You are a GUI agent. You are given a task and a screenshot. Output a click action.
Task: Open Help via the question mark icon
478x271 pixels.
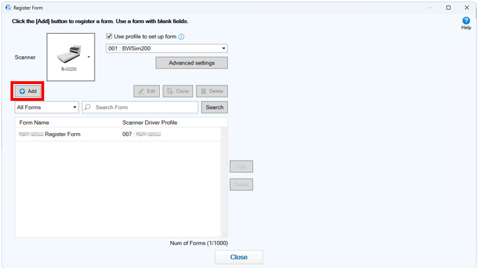coord(466,21)
